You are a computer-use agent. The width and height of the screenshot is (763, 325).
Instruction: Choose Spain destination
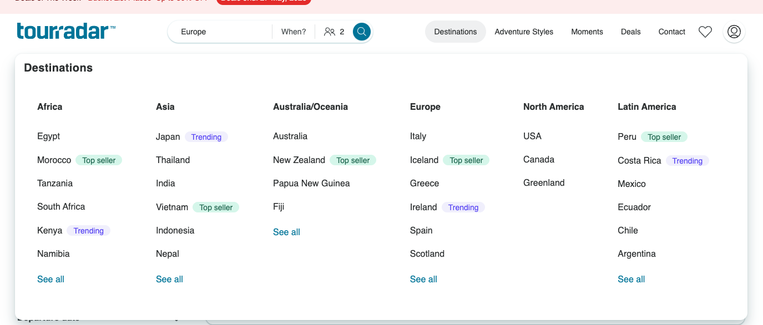point(421,230)
